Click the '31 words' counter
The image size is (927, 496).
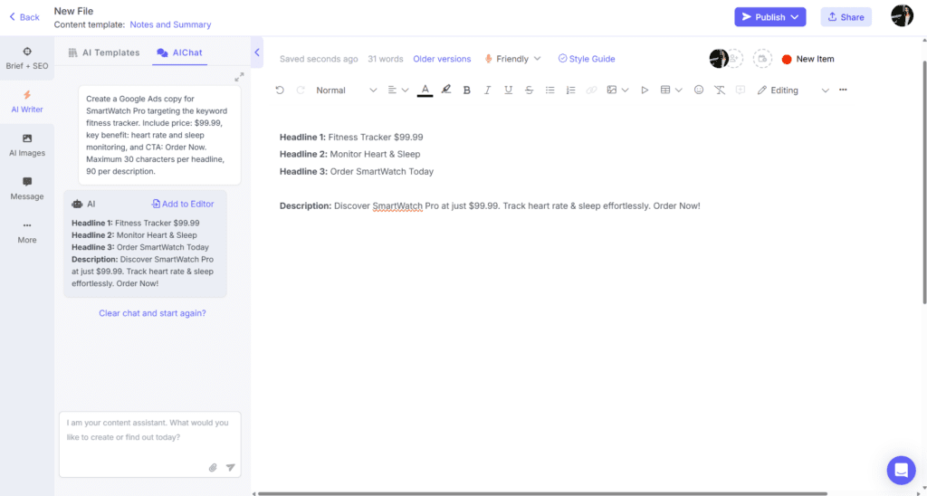pyautogui.click(x=386, y=59)
